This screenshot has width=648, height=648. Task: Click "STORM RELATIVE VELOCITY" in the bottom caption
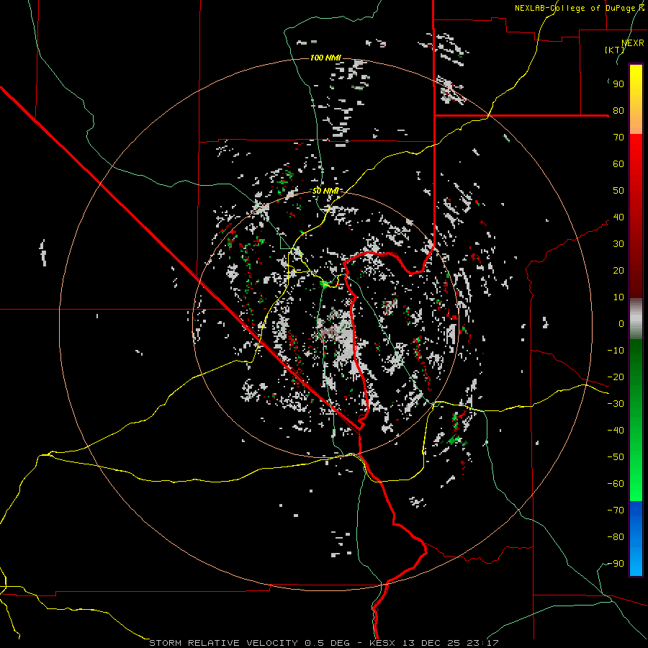pos(223,643)
